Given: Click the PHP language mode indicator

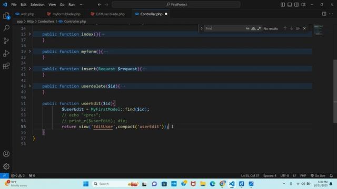Looking at the screenshot, I should click(x=303, y=175).
